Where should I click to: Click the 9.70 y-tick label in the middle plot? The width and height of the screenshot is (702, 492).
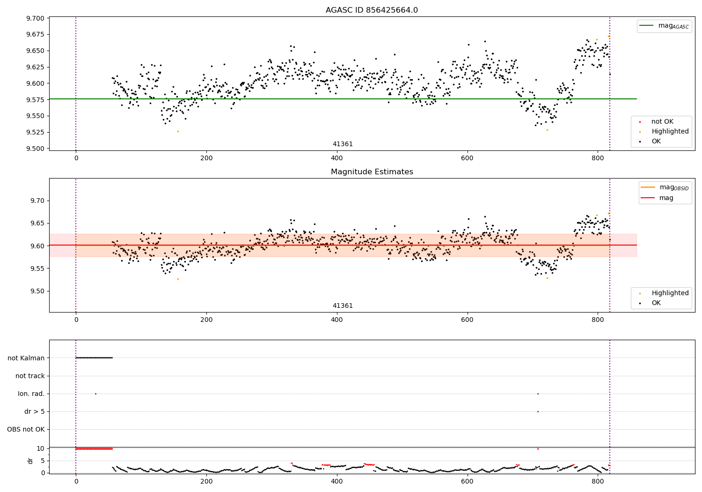coord(37,201)
